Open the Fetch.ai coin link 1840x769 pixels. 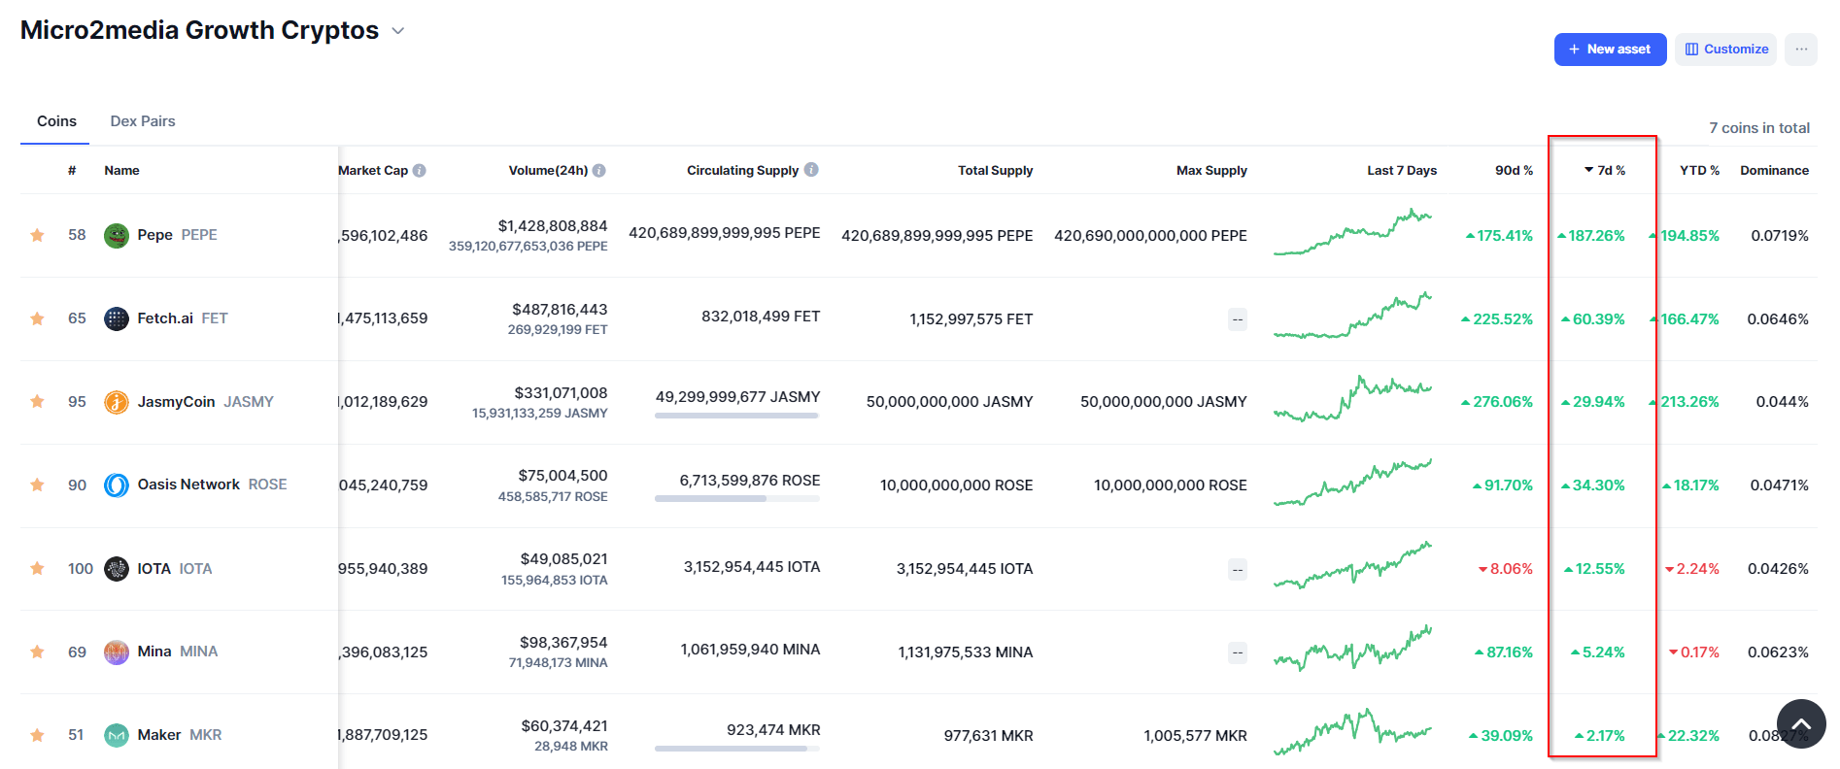click(x=165, y=318)
